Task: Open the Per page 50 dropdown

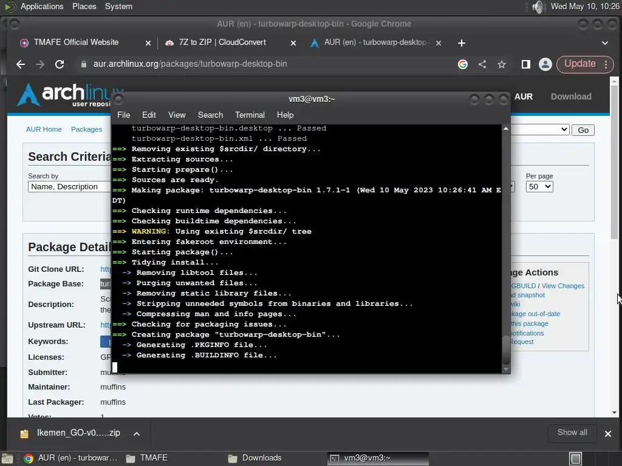Action: [x=539, y=187]
